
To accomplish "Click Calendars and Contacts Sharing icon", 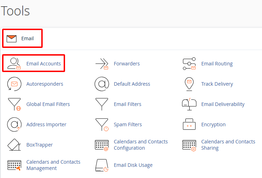I will pyautogui.click(x=189, y=145).
